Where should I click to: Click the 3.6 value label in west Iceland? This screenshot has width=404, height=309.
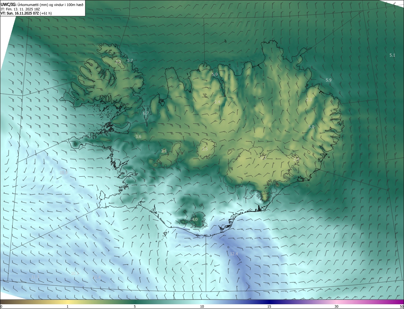point(138,137)
